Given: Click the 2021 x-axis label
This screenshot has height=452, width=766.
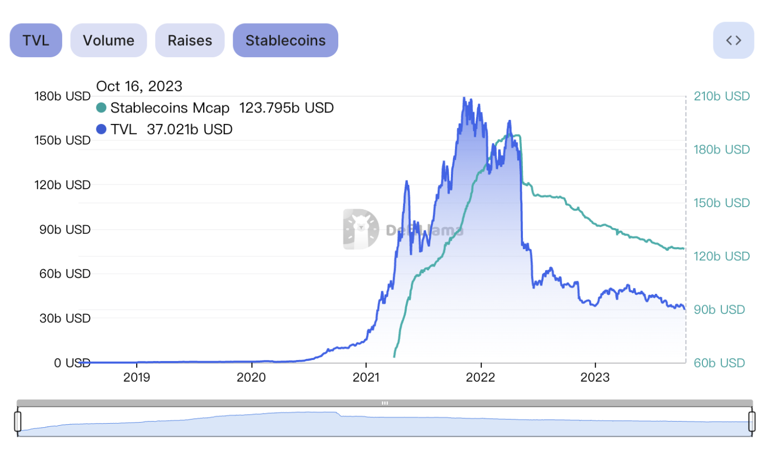Looking at the screenshot, I should [366, 377].
